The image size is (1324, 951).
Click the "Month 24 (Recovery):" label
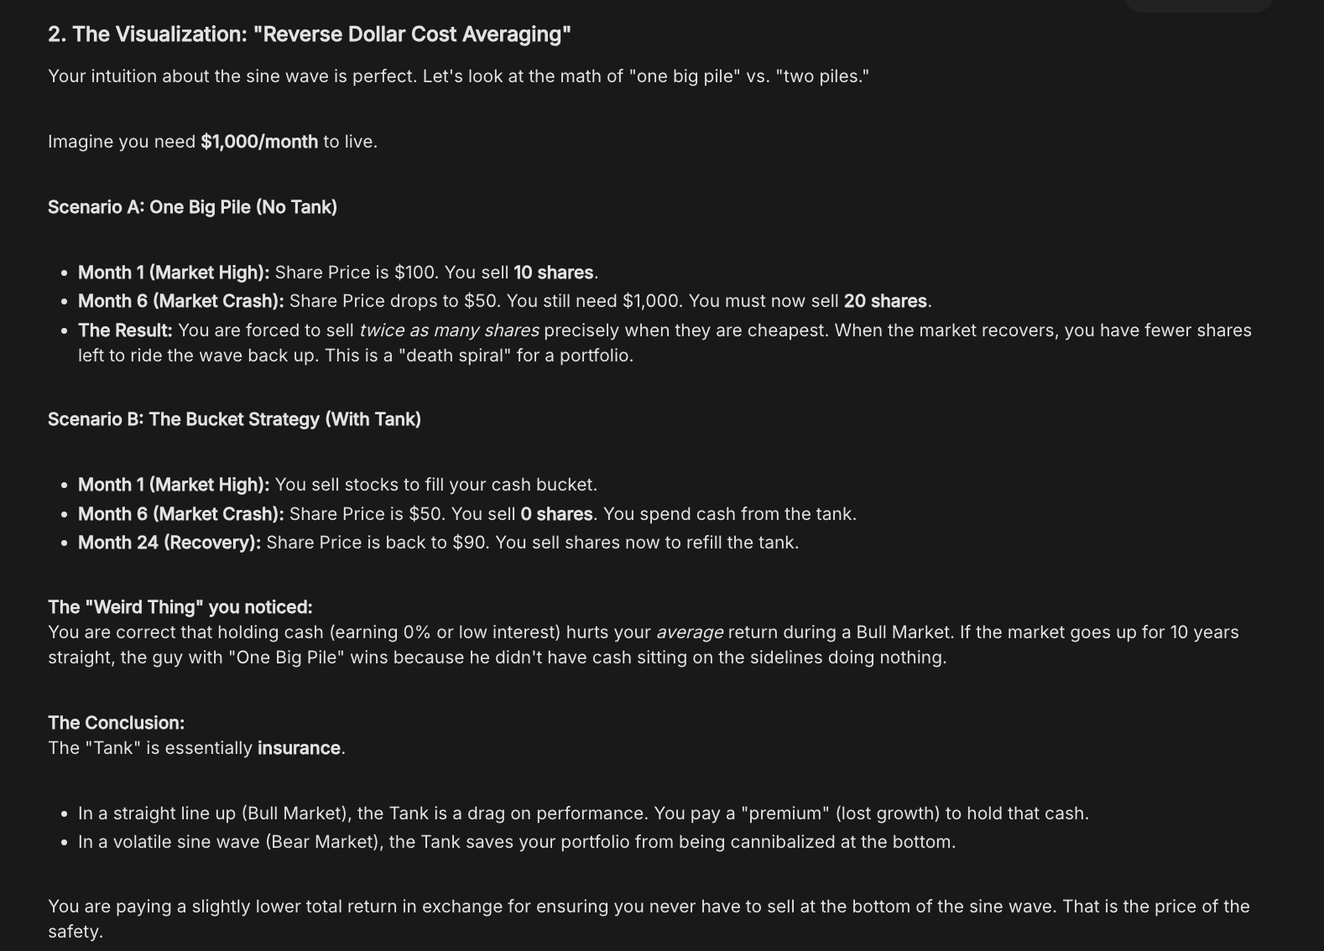pyautogui.click(x=169, y=543)
